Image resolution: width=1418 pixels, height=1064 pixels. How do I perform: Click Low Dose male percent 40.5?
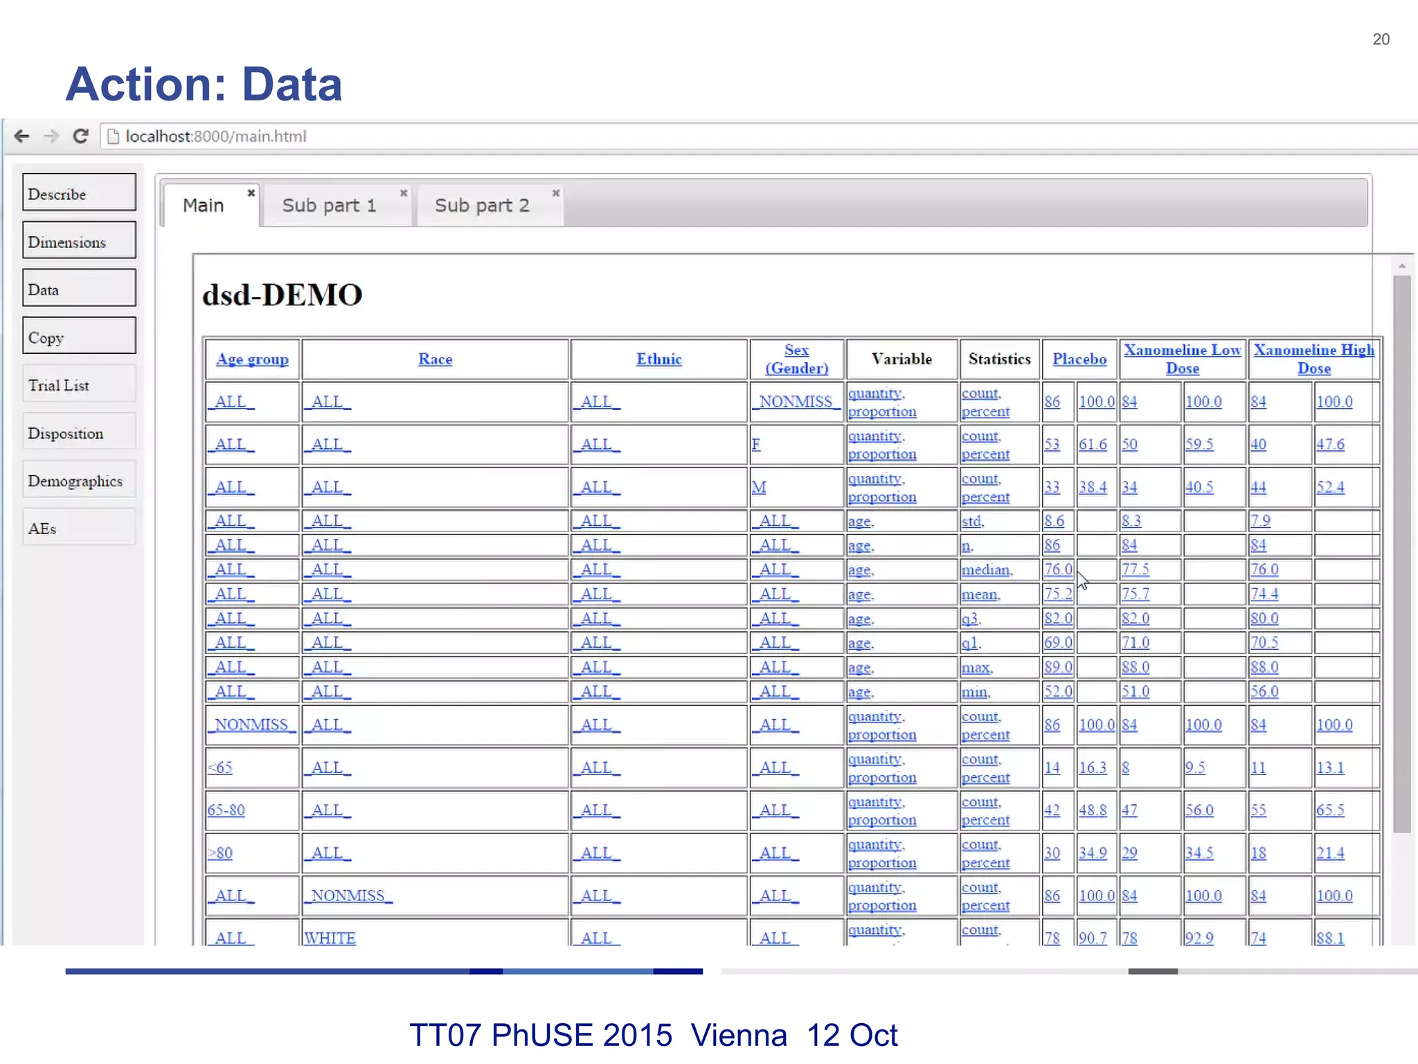pos(1200,488)
